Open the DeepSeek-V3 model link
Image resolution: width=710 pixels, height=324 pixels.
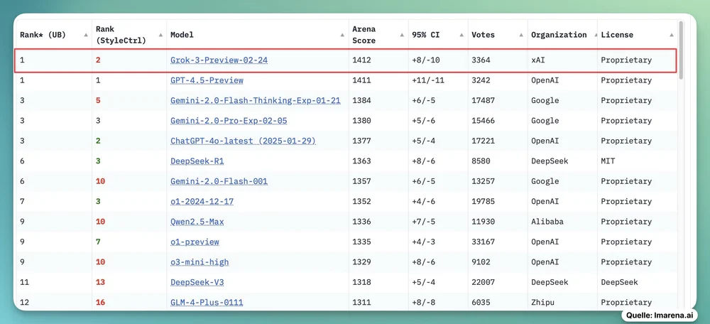[197, 282]
